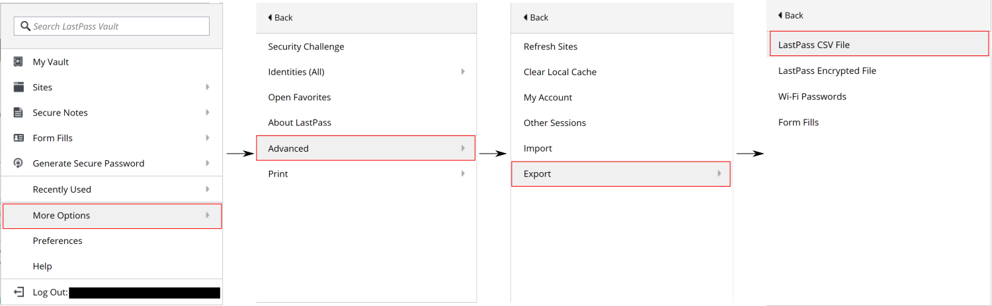
Task: Open More Options menu entry
Action: [x=112, y=216]
